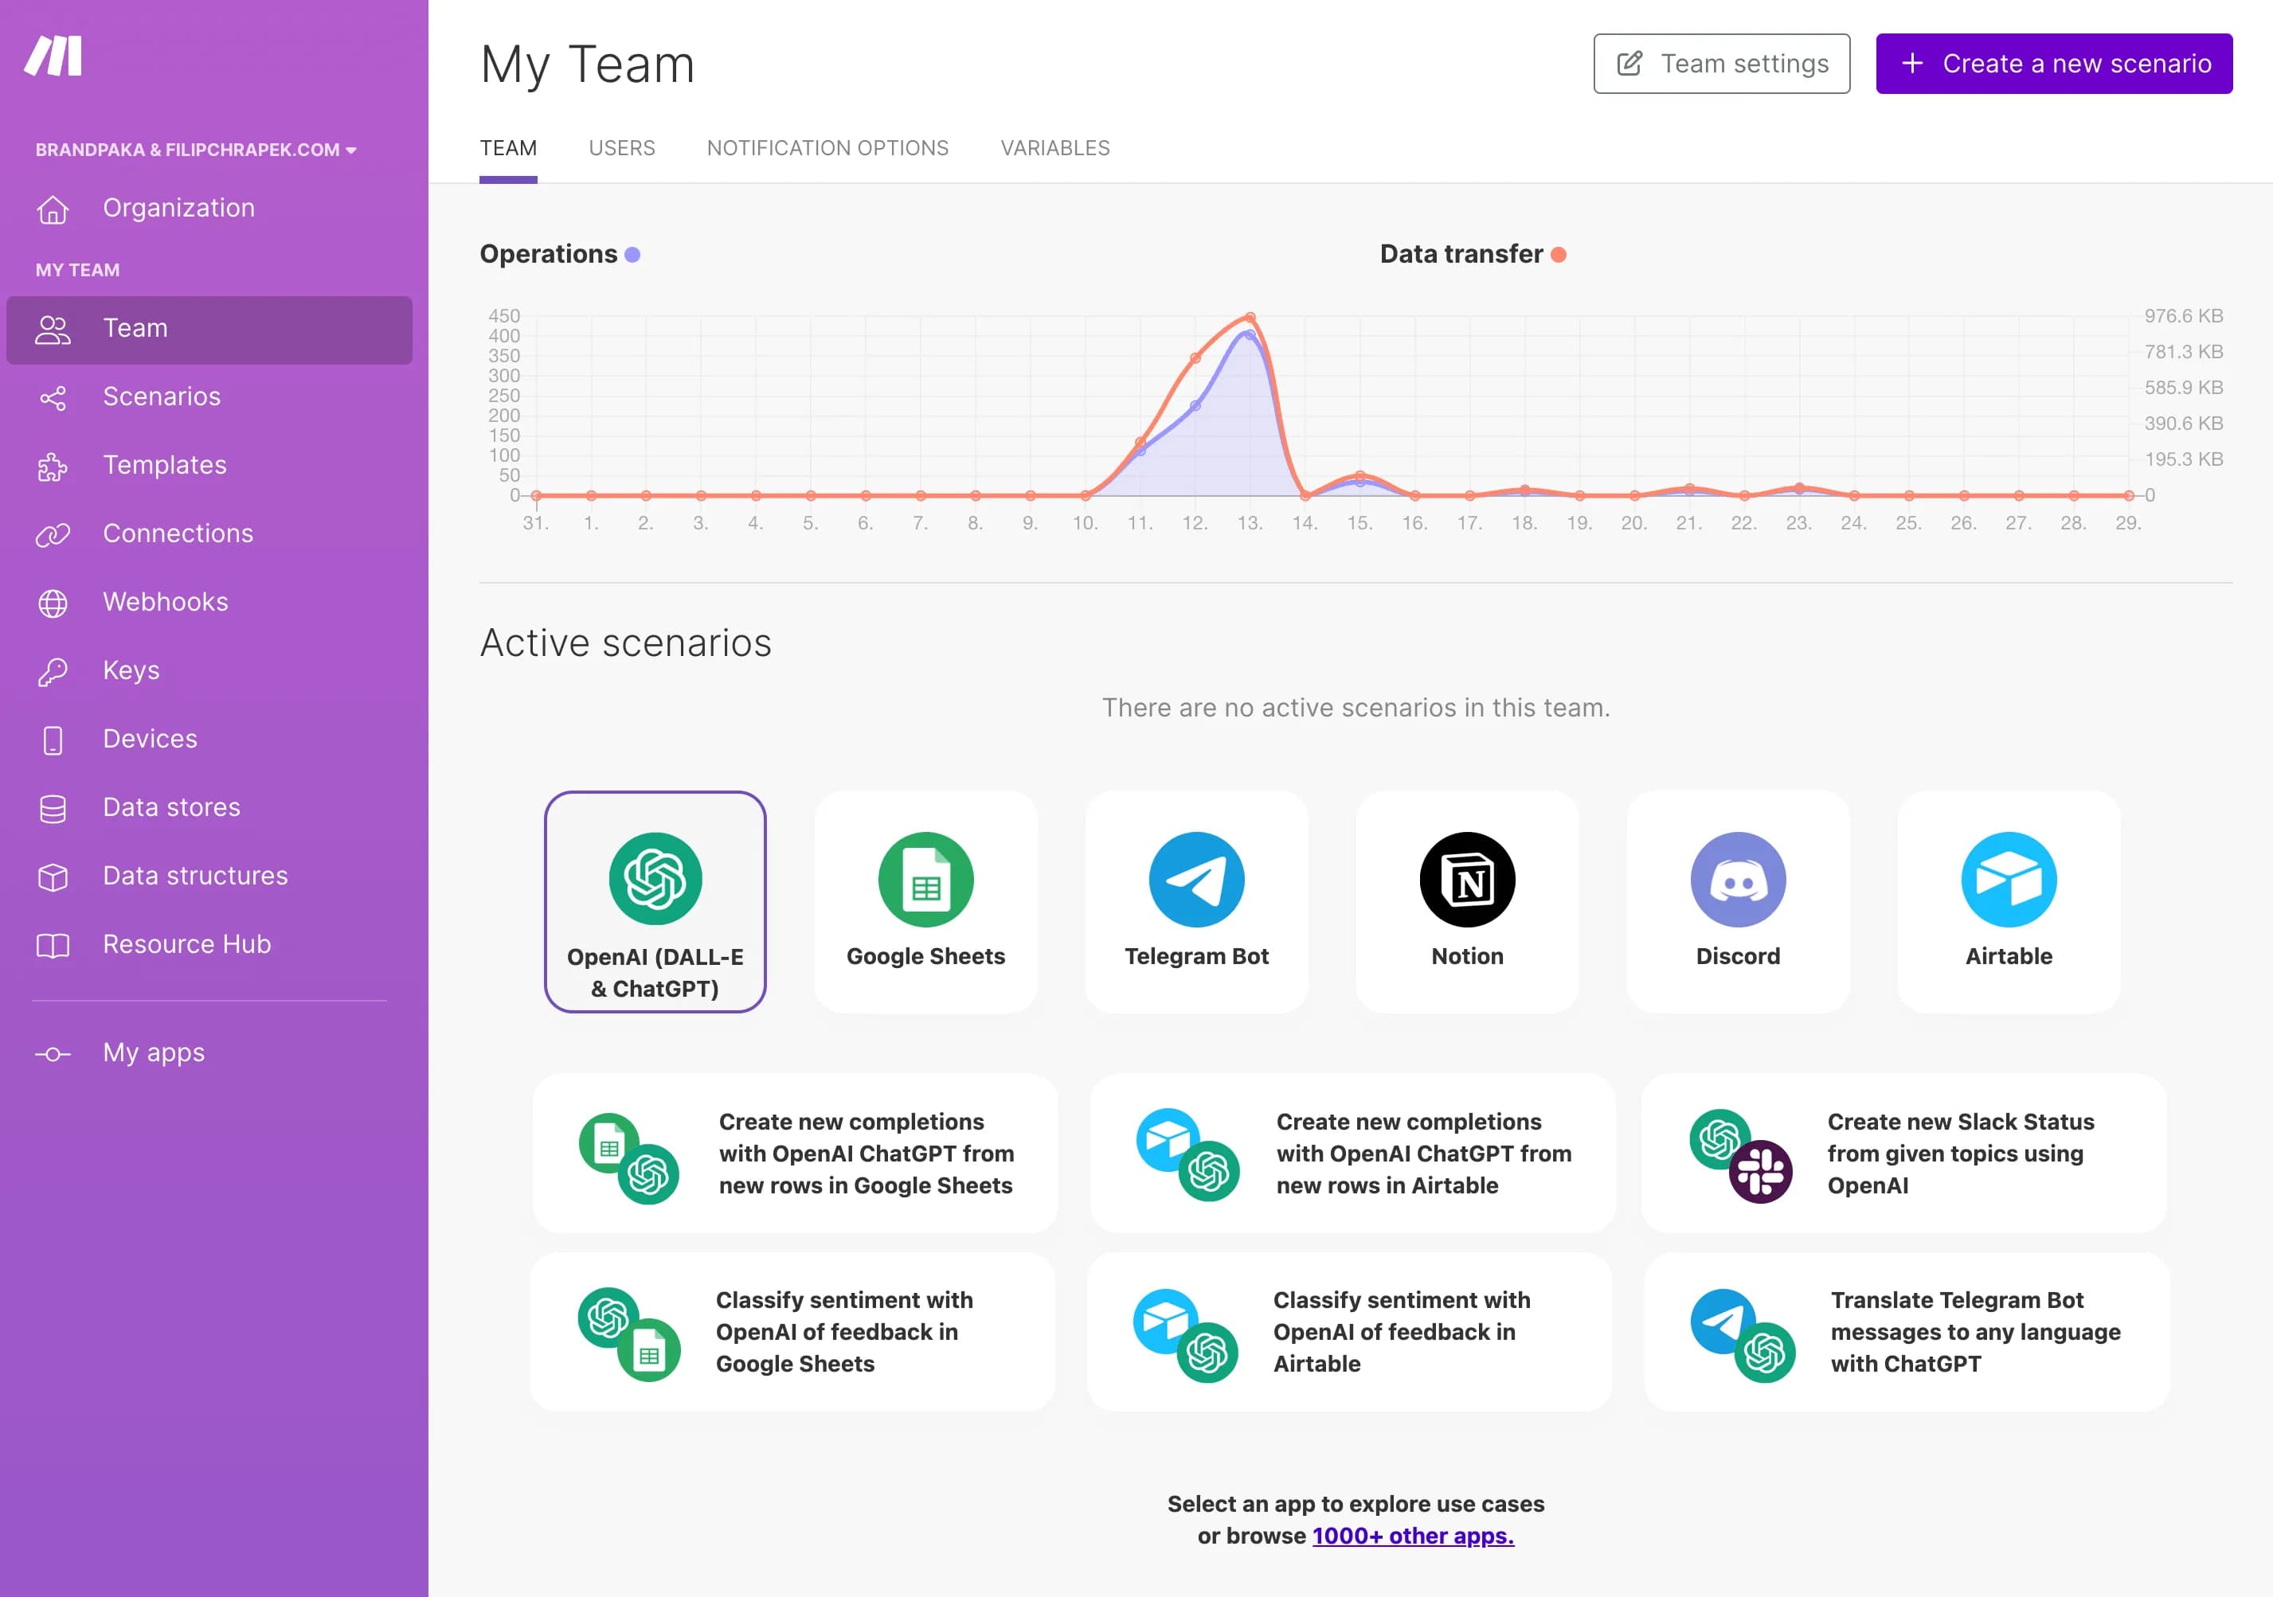Click the '976.6 KB' axis label

(x=2183, y=315)
